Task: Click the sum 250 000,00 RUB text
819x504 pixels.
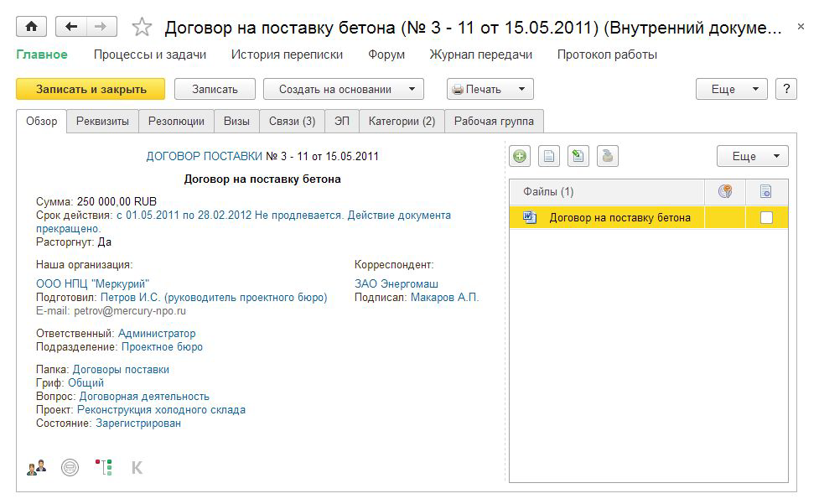Action: pyautogui.click(x=117, y=201)
